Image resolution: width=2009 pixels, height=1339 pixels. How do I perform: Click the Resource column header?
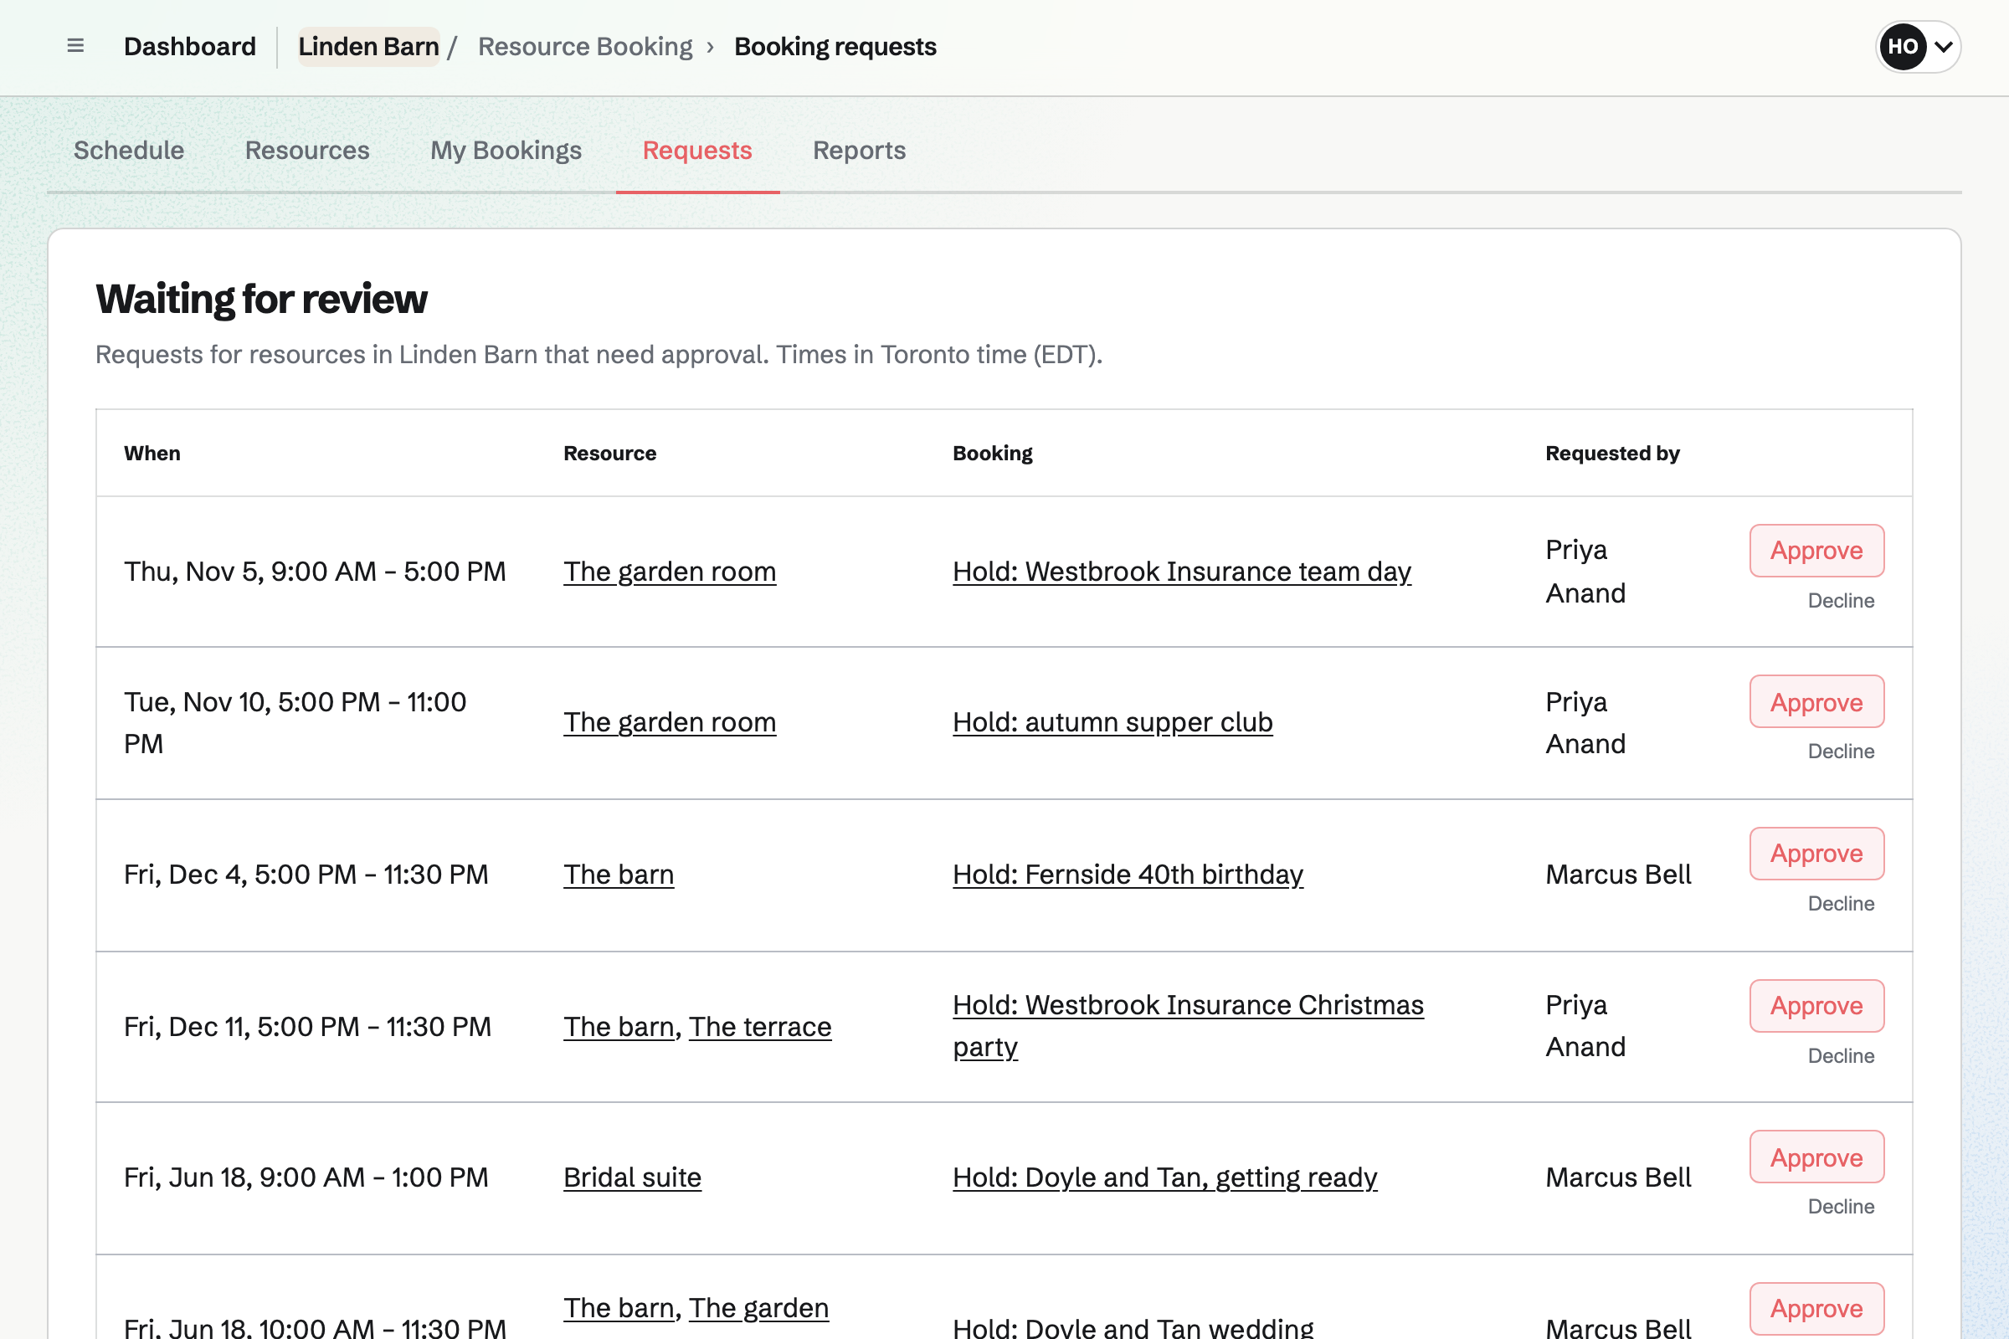click(610, 454)
